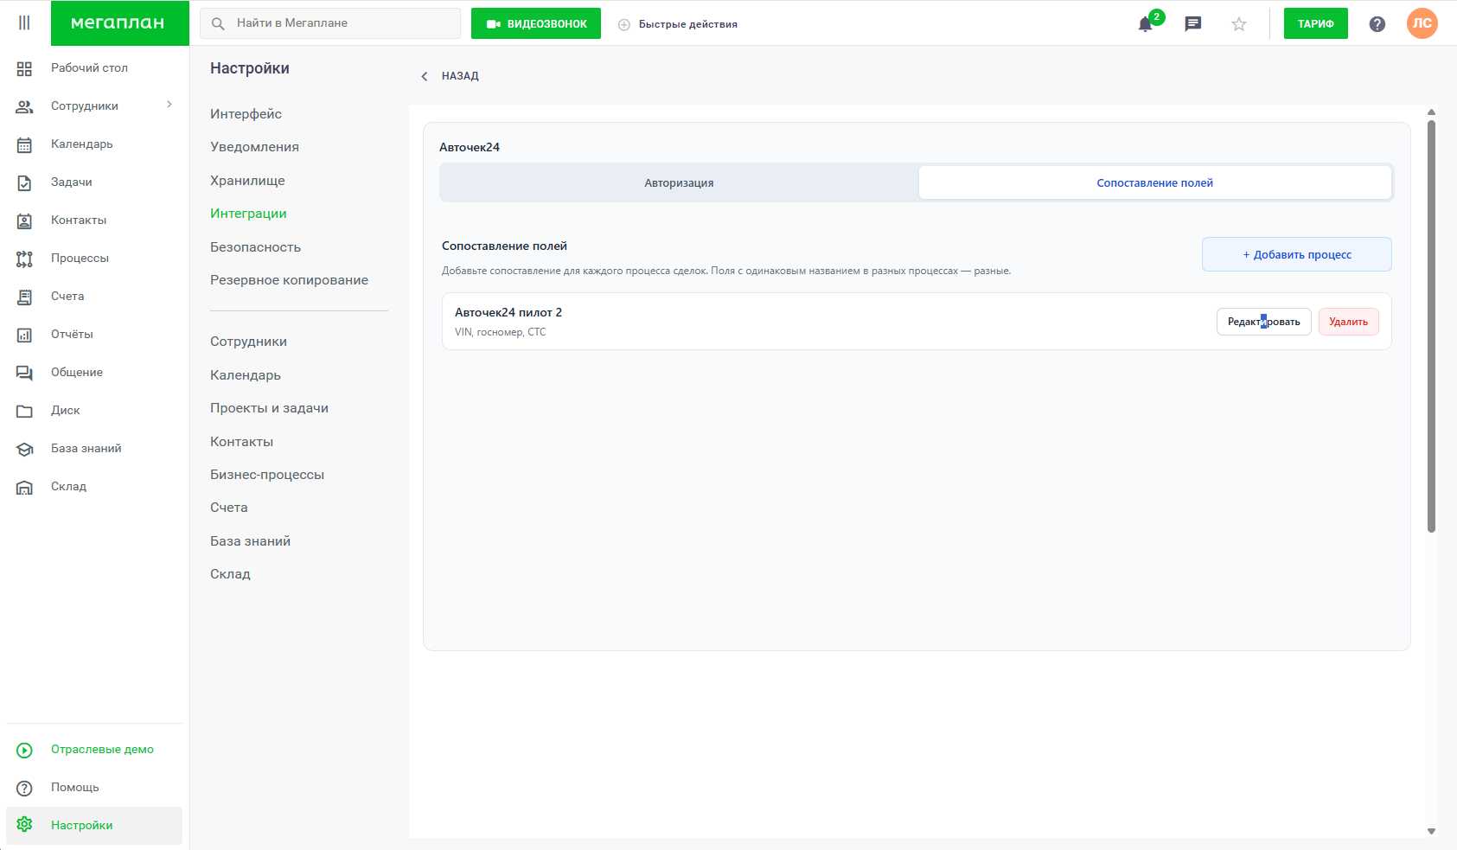This screenshot has width=1457, height=850.
Task: Click the scrollbar down arrow
Action: tap(1431, 831)
